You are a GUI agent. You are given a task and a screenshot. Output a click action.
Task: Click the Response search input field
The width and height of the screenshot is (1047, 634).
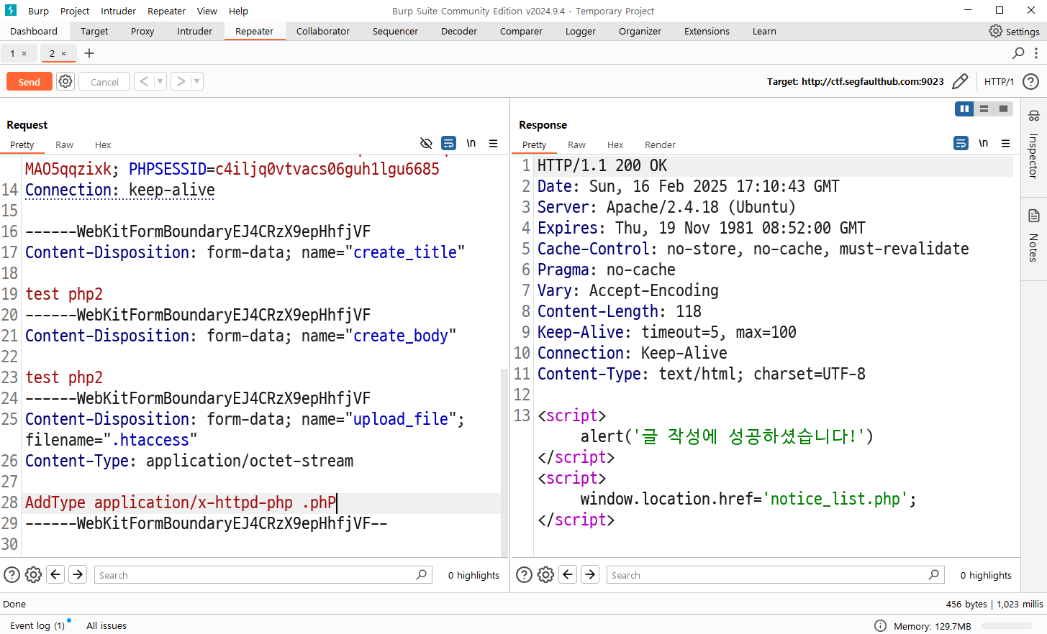coord(775,575)
